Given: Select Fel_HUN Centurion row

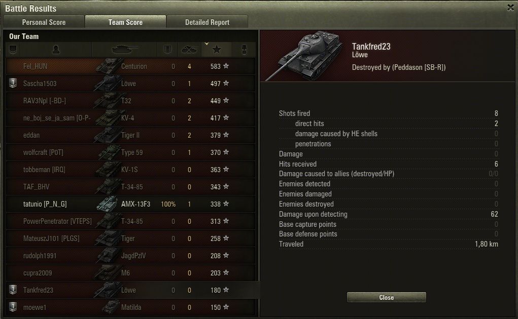Looking at the screenshot, I should coord(130,66).
